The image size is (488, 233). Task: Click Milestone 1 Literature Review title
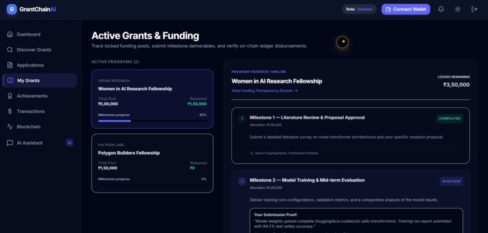coord(307,117)
